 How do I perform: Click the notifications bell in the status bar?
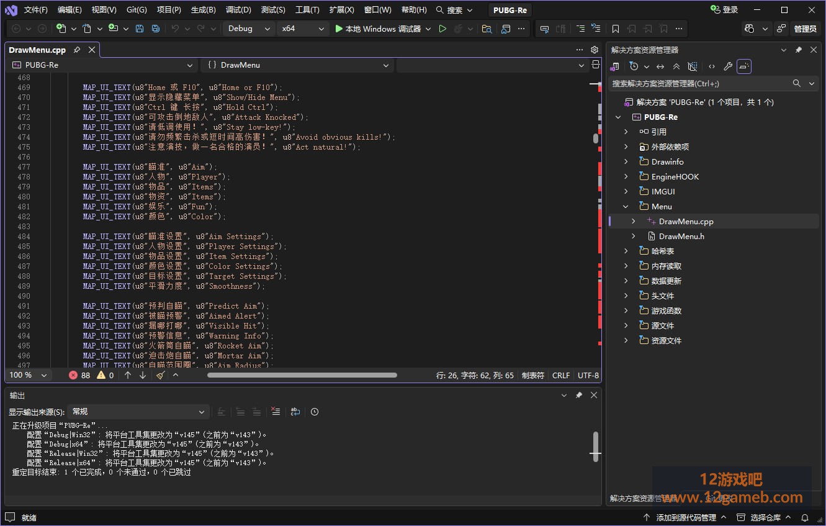click(x=805, y=517)
